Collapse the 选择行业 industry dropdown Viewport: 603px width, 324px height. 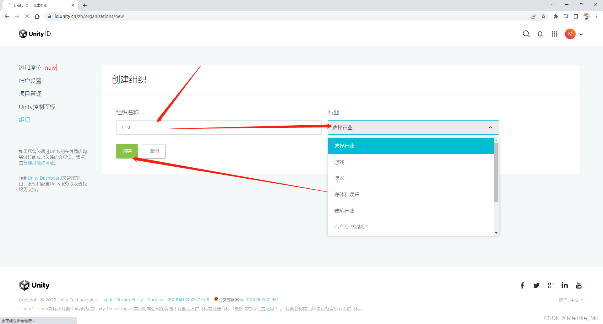point(413,127)
